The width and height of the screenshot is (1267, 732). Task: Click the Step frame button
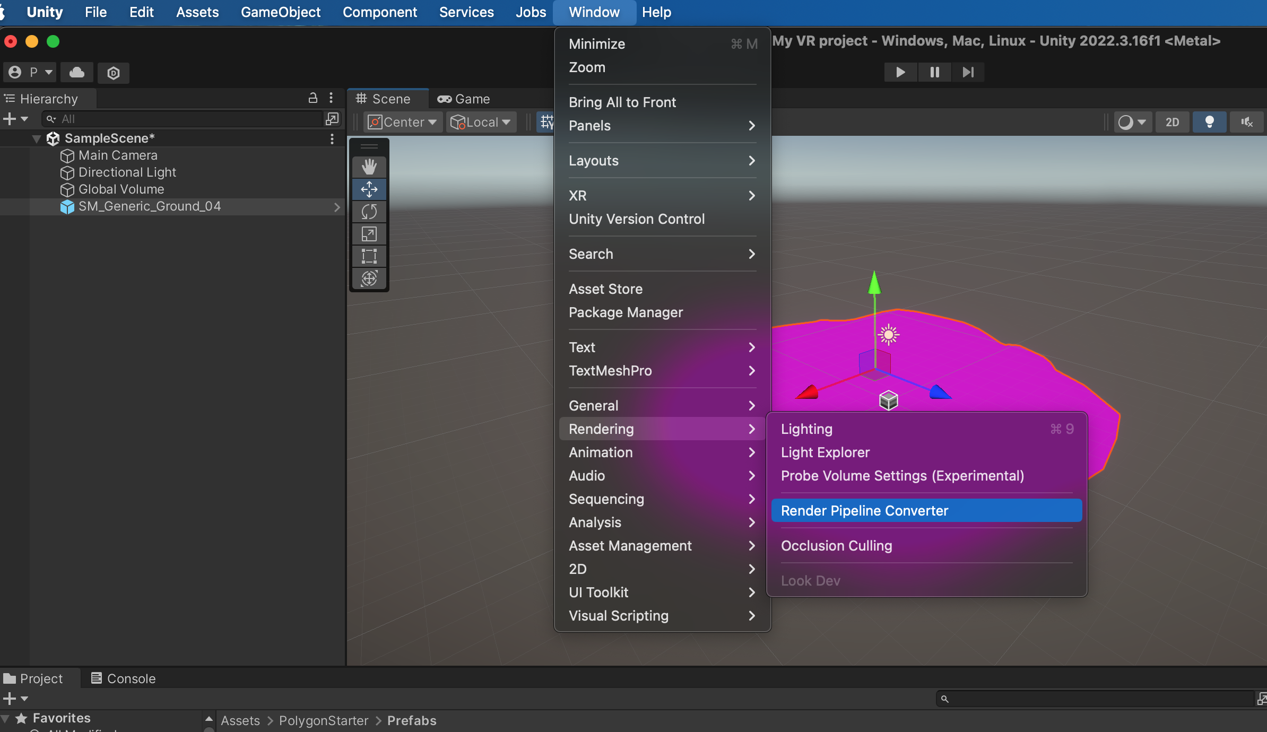coord(968,72)
